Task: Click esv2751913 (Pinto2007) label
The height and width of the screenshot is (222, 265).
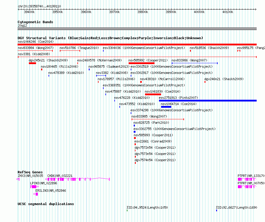Action: [178, 98]
